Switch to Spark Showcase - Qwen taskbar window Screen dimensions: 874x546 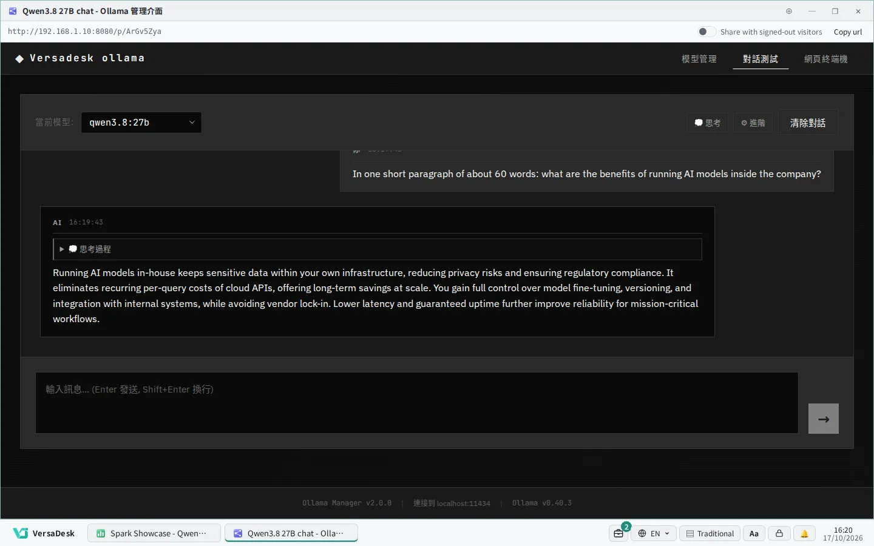click(154, 533)
